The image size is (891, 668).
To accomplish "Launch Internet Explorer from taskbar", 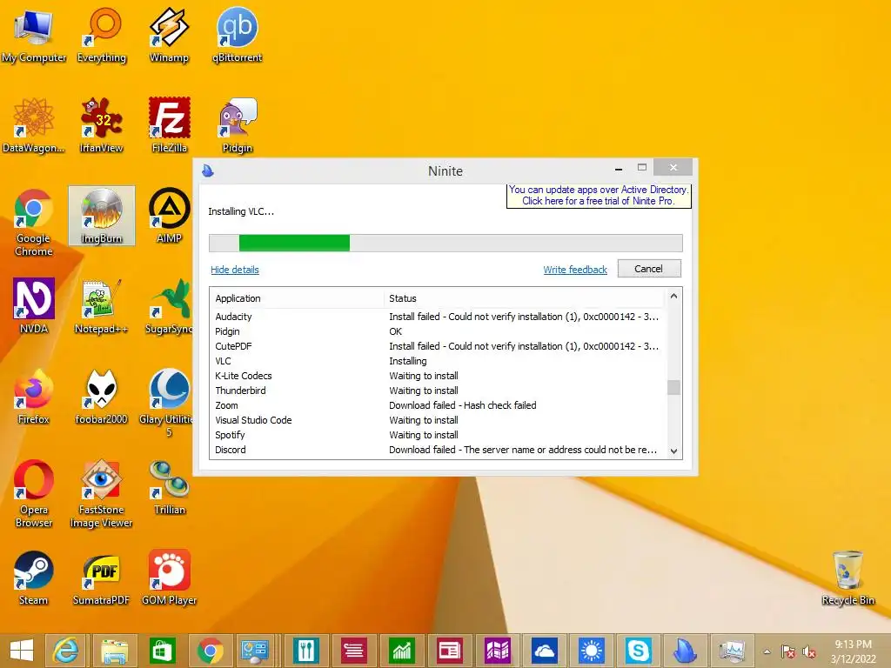I will click(x=65, y=651).
